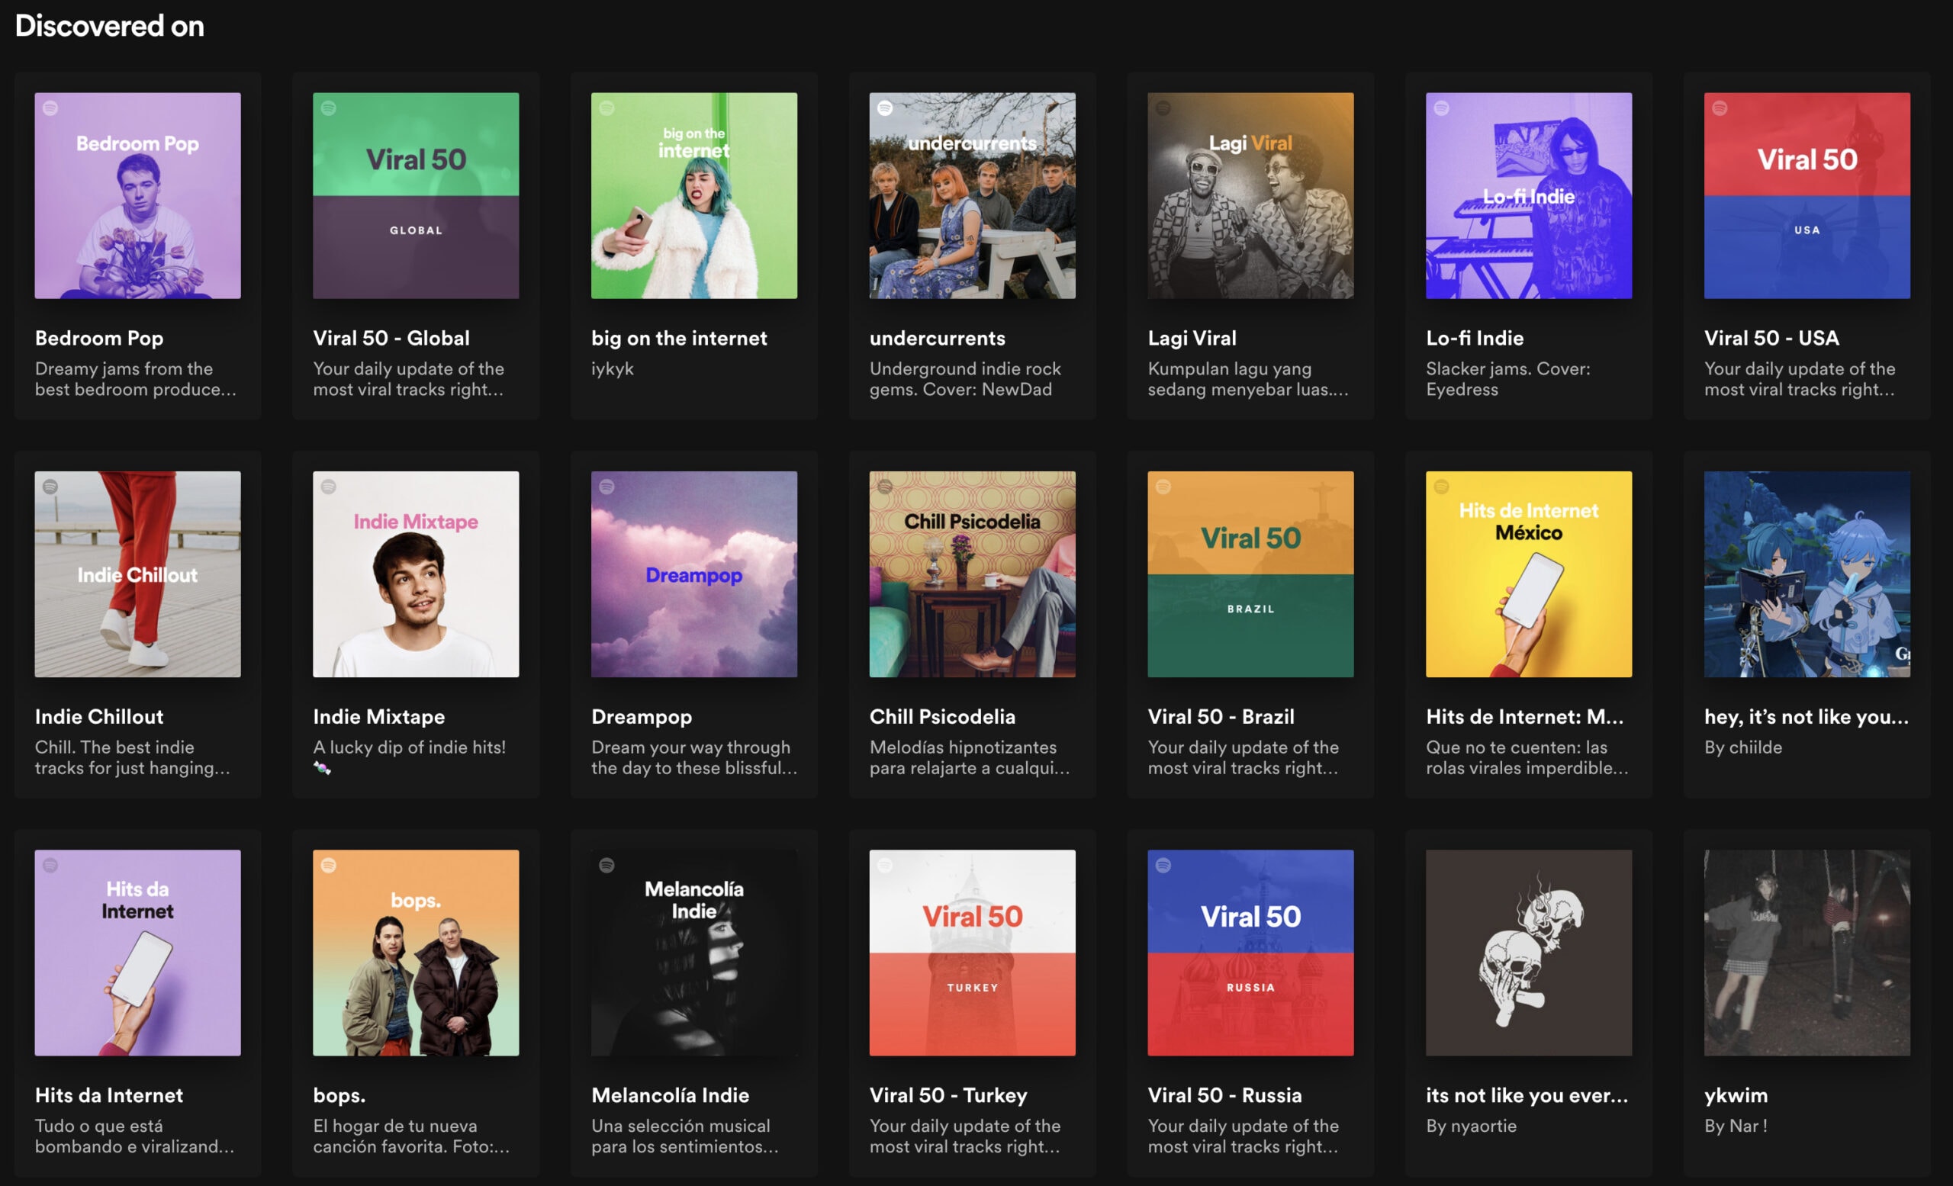This screenshot has width=1953, height=1186.
Task: Click the Hits de Internet: M... title
Action: [x=1525, y=717]
